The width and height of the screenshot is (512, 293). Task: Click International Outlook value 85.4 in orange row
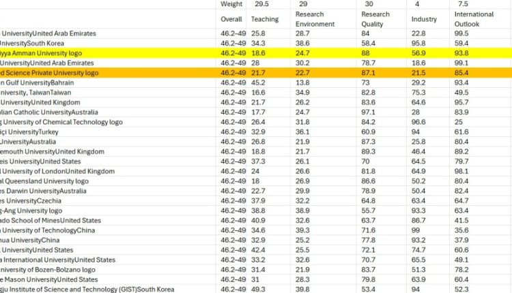[x=462, y=72]
